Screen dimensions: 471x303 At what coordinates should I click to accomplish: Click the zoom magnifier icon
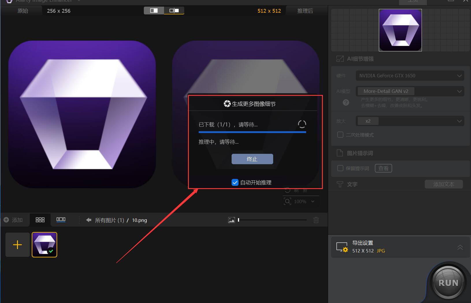point(288,201)
